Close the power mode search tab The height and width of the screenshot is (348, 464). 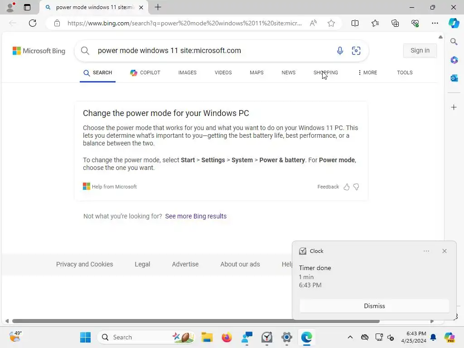[x=141, y=7]
